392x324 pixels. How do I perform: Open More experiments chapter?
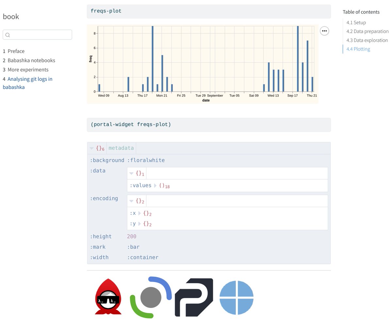26,70
